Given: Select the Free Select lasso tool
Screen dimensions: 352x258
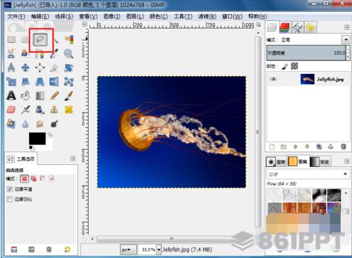Looking at the screenshot, I should [x=40, y=39].
